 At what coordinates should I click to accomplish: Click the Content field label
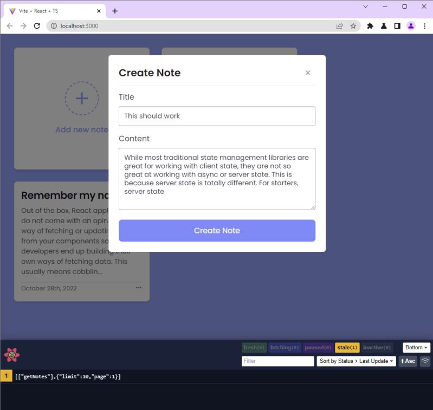pos(134,139)
